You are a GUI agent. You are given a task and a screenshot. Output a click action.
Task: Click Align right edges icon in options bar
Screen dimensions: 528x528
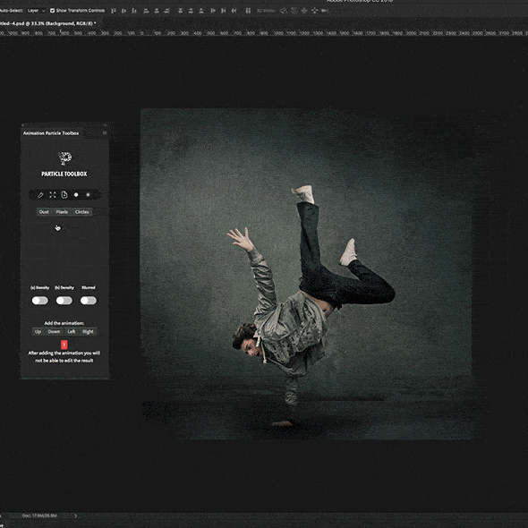click(166, 11)
